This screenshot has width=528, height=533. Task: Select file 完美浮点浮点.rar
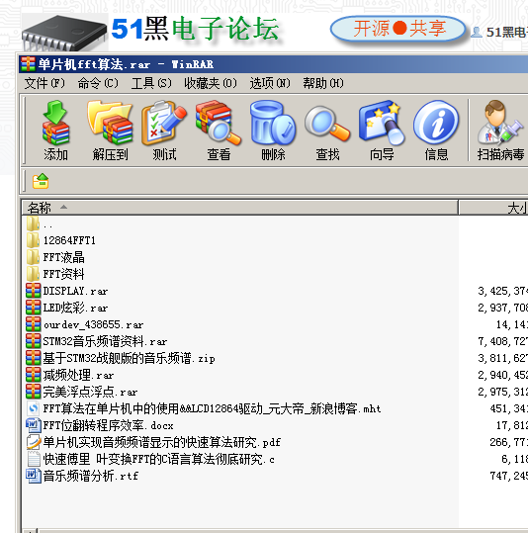click(90, 392)
